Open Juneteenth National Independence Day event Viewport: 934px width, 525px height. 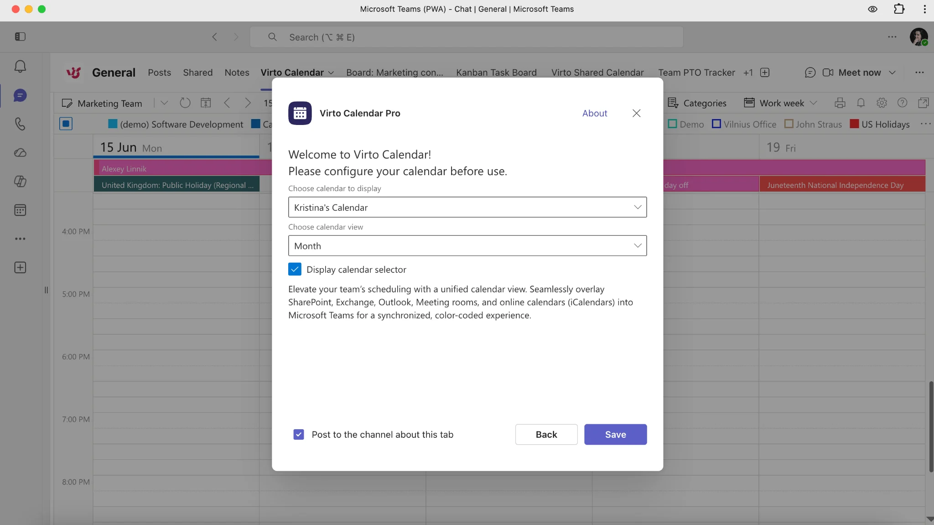tap(842, 185)
